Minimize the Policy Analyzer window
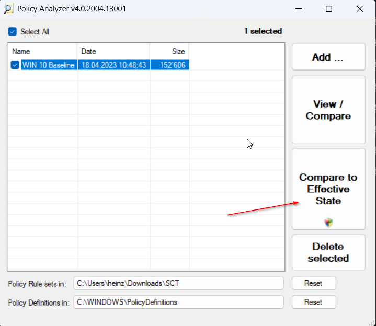Viewport: 376px width, 326px height. tap(299, 9)
